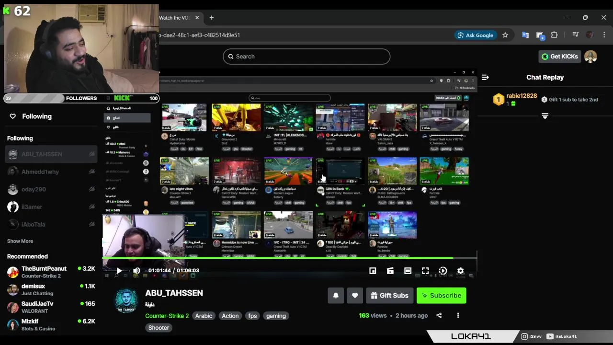Open video settings gear
Image resolution: width=613 pixels, height=345 pixels.
point(460,271)
